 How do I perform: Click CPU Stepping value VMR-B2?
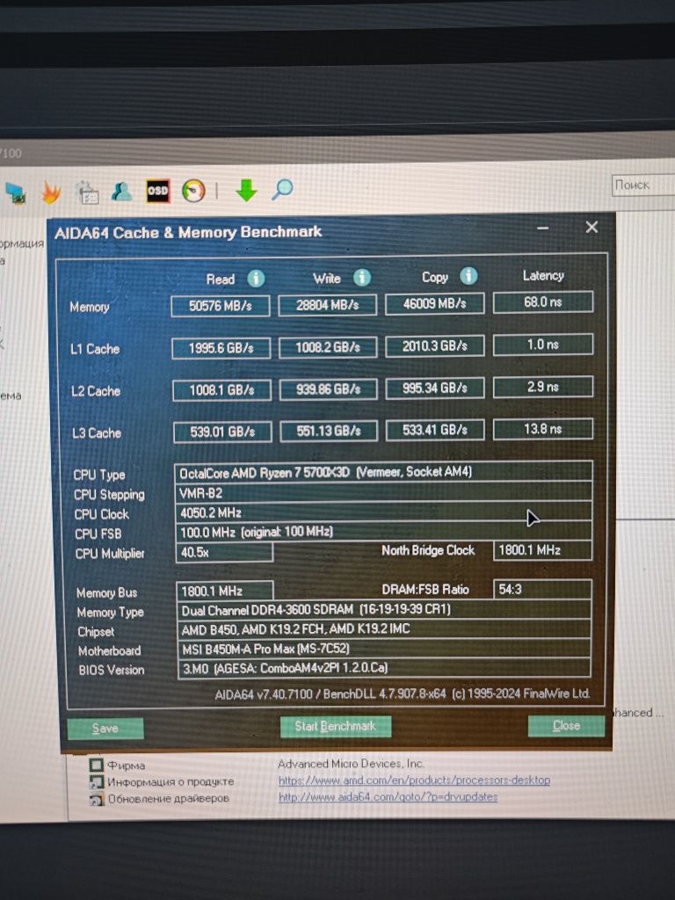coord(383,492)
